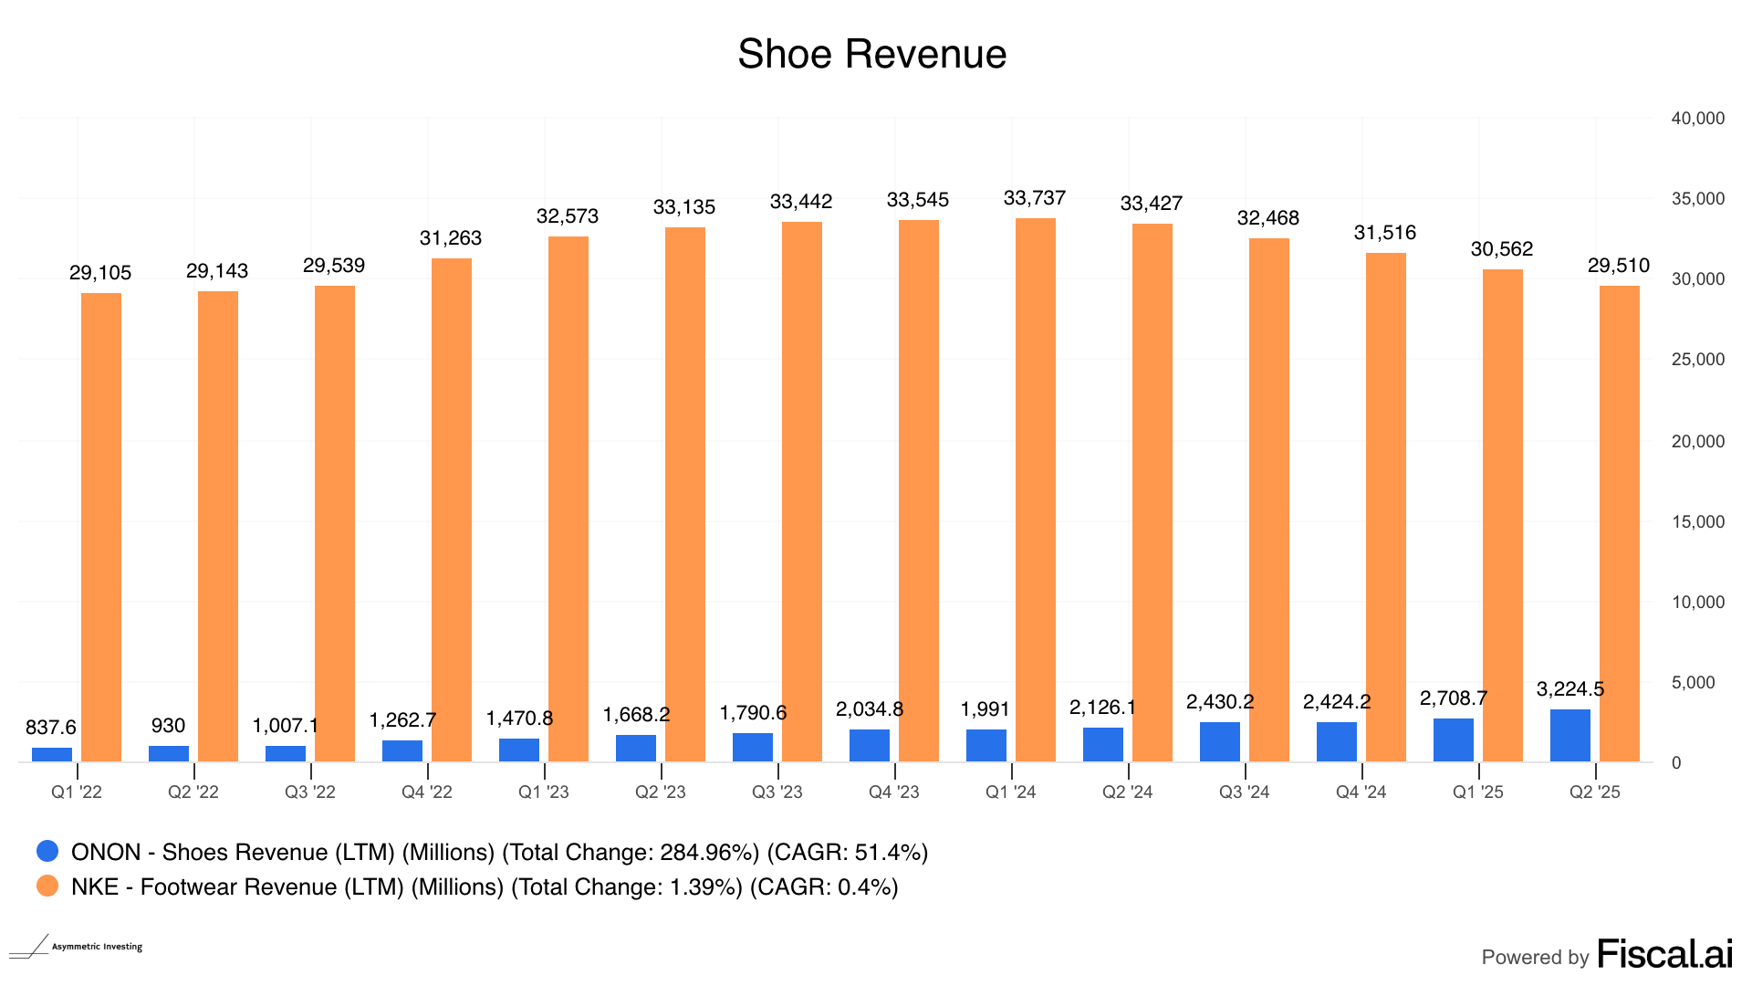The image size is (1752, 986).
Task: Click the orange NKE legend dot
Action: 47,886
